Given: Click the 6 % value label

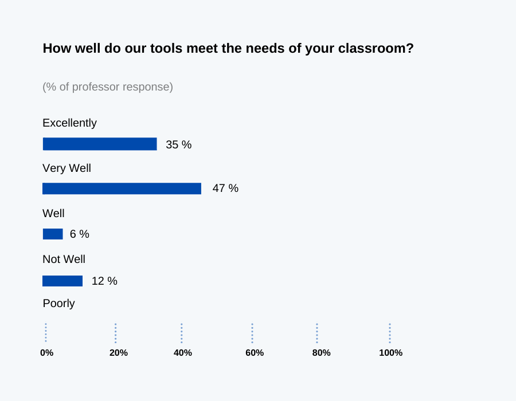Looking at the screenshot, I should (x=80, y=234).
